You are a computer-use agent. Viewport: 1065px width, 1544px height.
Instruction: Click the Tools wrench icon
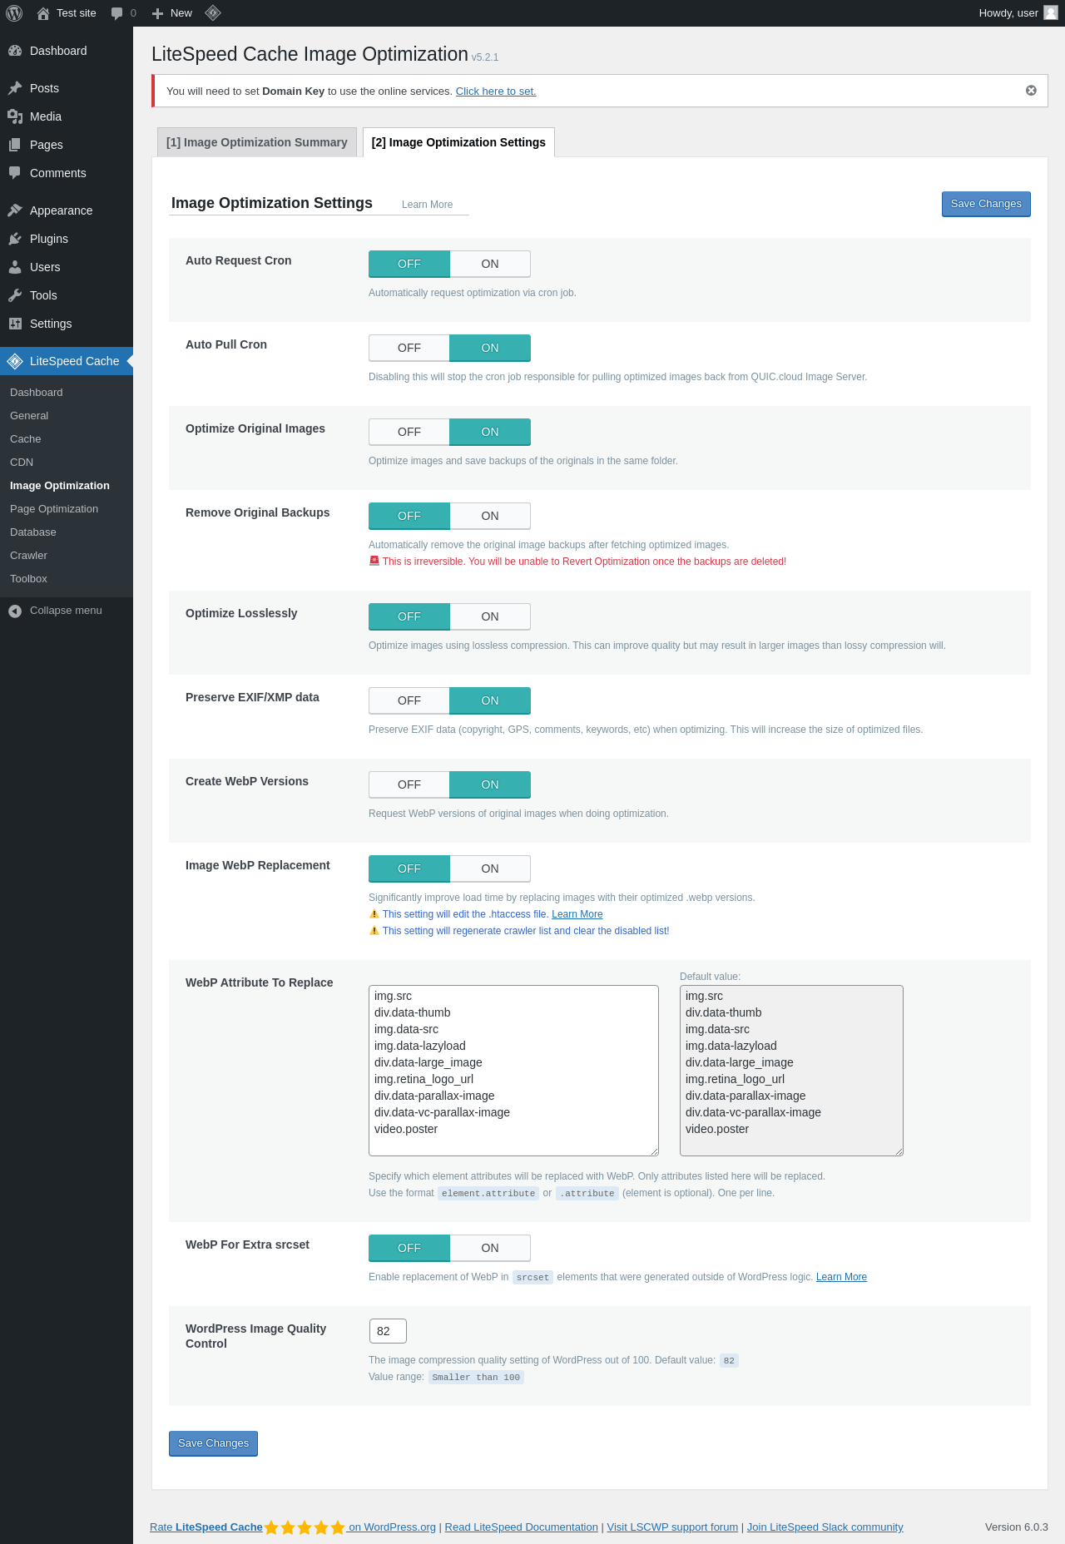15,295
